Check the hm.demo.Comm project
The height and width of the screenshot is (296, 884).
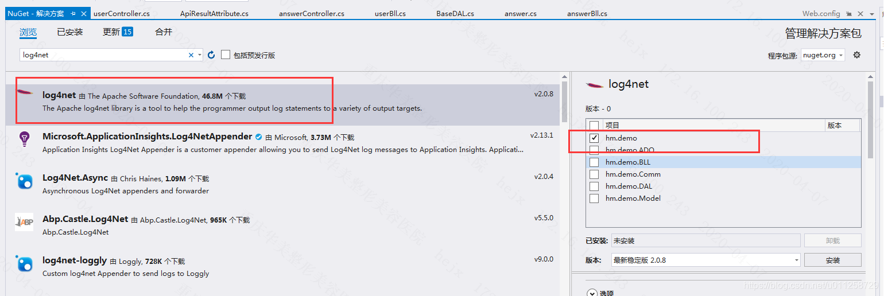click(594, 174)
